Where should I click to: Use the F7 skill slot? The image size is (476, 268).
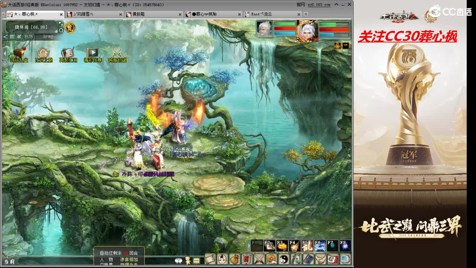coord(332,246)
